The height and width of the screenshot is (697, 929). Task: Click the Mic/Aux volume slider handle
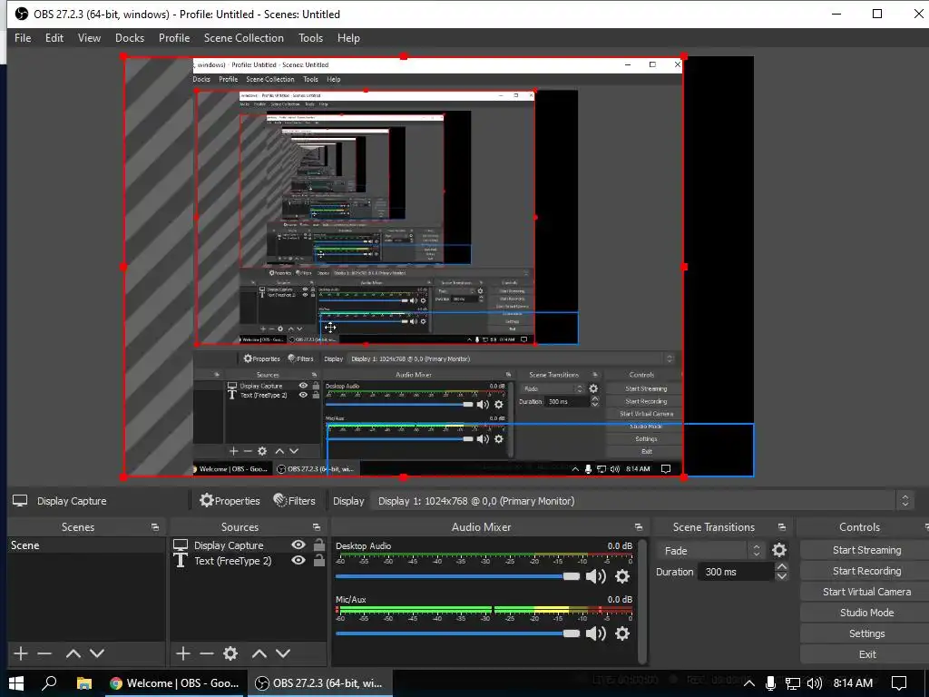pyautogui.click(x=572, y=633)
